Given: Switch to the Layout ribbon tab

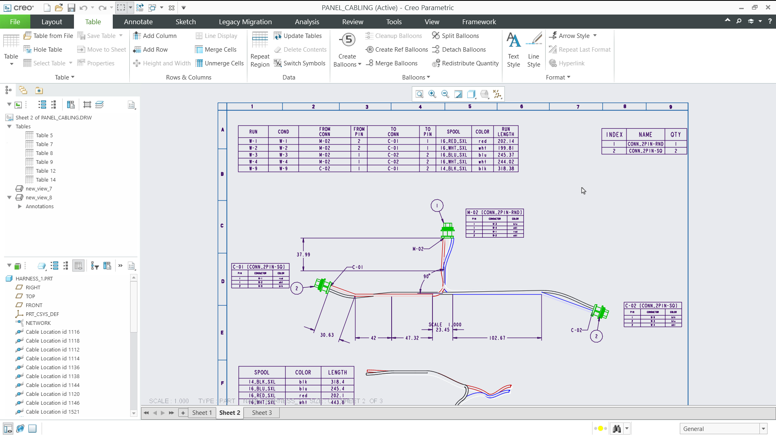Looking at the screenshot, I should [52, 22].
